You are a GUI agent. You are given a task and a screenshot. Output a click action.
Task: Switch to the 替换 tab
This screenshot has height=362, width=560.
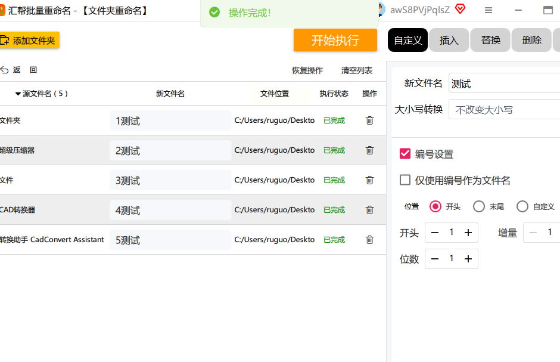(x=490, y=41)
